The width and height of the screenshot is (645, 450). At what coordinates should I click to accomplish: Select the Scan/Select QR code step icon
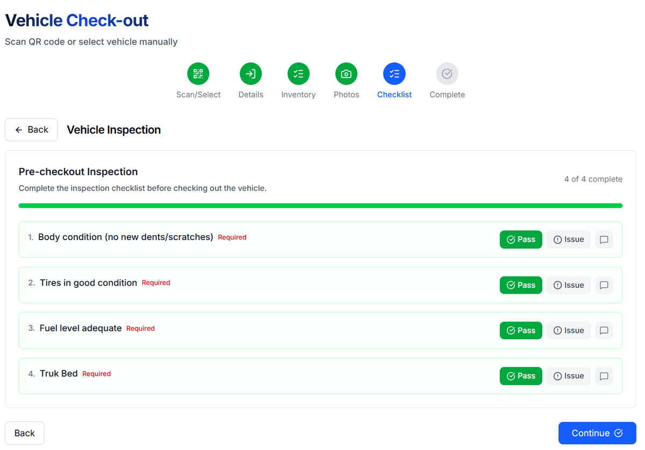point(198,74)
